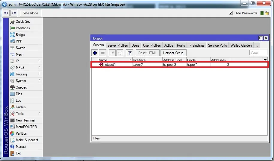Open the Queues section
This screenshot has height=161, width=274.
pyautogui.click(x=26, y=87)
